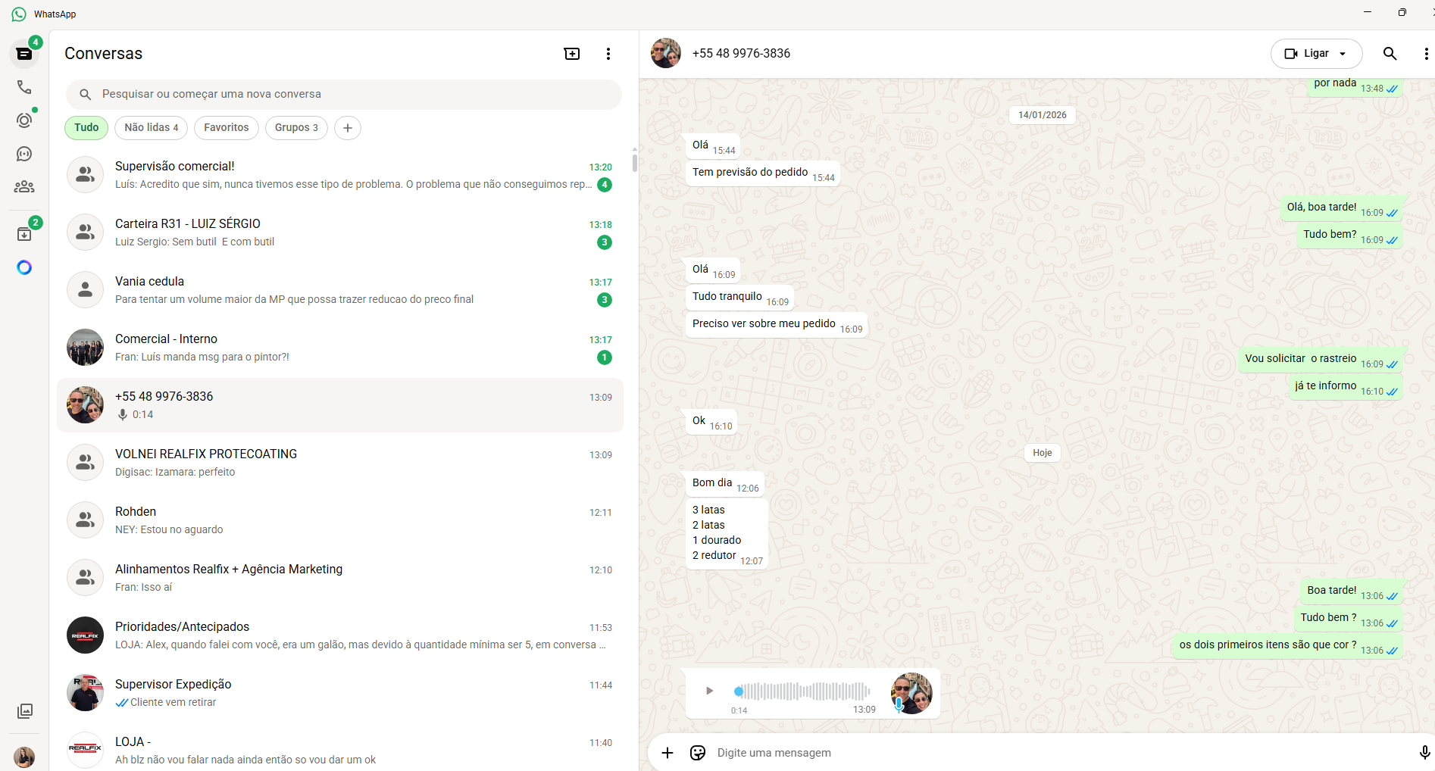Open the Supervisão comercial! conversation

click(x=339, y=175)
